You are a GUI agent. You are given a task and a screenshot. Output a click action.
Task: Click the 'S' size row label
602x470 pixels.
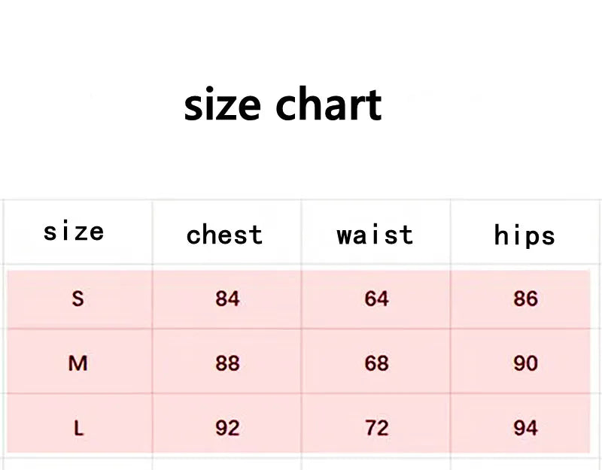78,299
